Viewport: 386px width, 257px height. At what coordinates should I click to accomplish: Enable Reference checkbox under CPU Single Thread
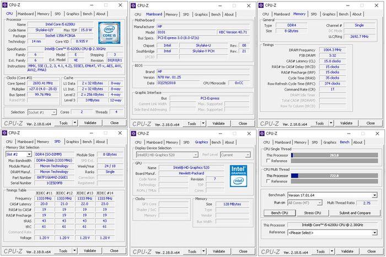[269, 160]
